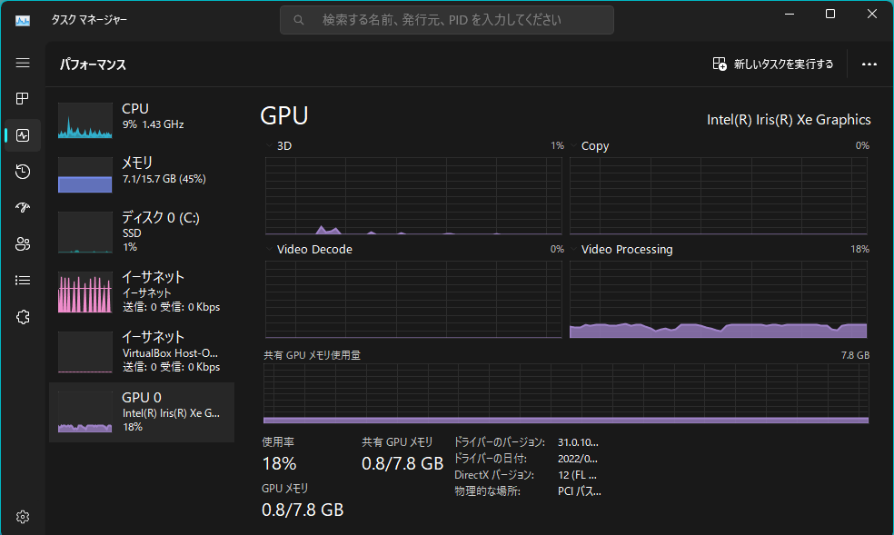
Task: Run a new task via 新しいタスクを実行する
Action: pyautogui.click(x=773, y=64)
